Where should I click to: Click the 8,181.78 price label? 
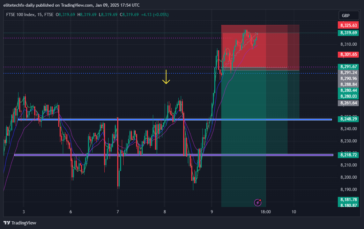(x=348, y=200)
